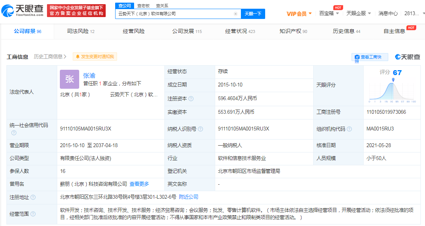Click the camera icon in 查看工商快照
Viewport: 425px width, 226px height.
point(357,57)
